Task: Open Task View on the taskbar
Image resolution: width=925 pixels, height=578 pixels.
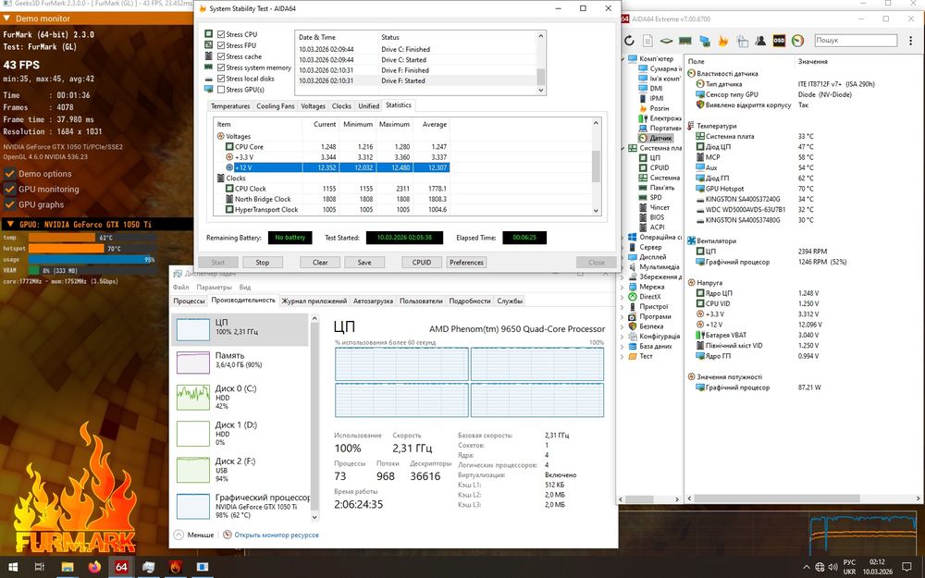Action: coord(40,567)
